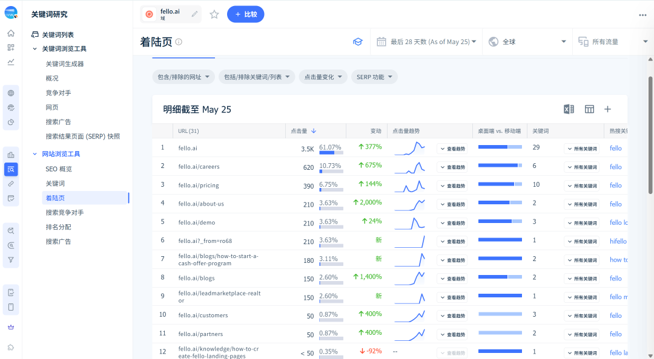Open 排名分配 in the sidebar

[58, 227]
